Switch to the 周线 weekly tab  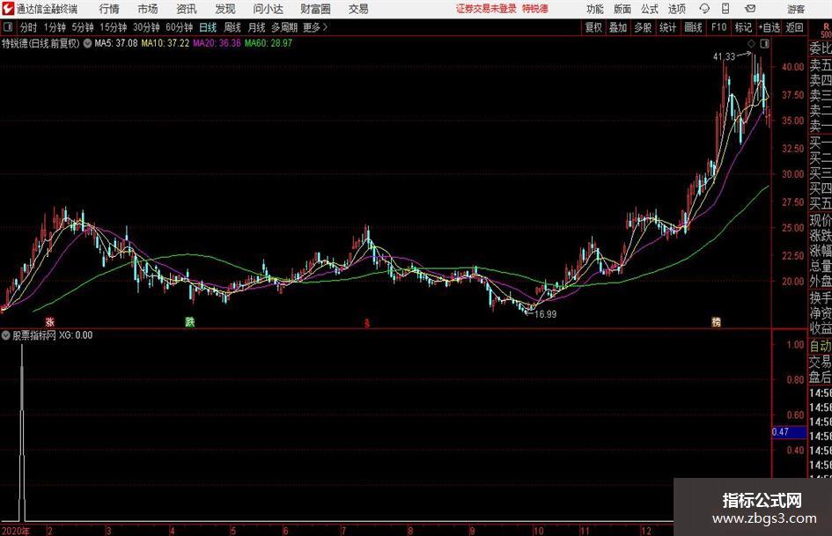coord(232,27)
